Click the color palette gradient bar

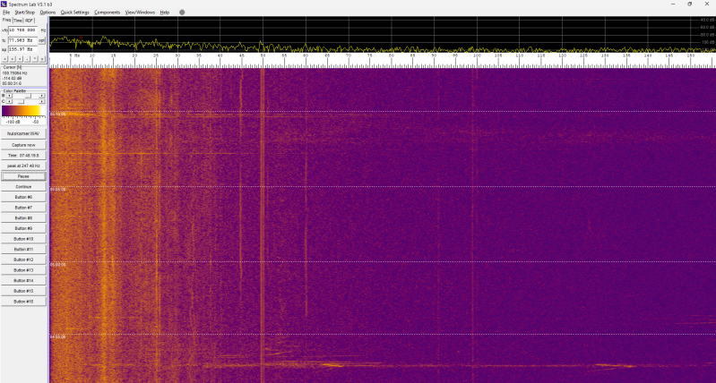22,111
